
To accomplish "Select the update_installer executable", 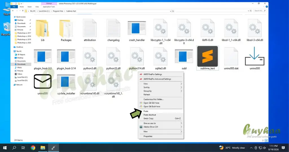I will pyautogui.click(x=66, y=84).
